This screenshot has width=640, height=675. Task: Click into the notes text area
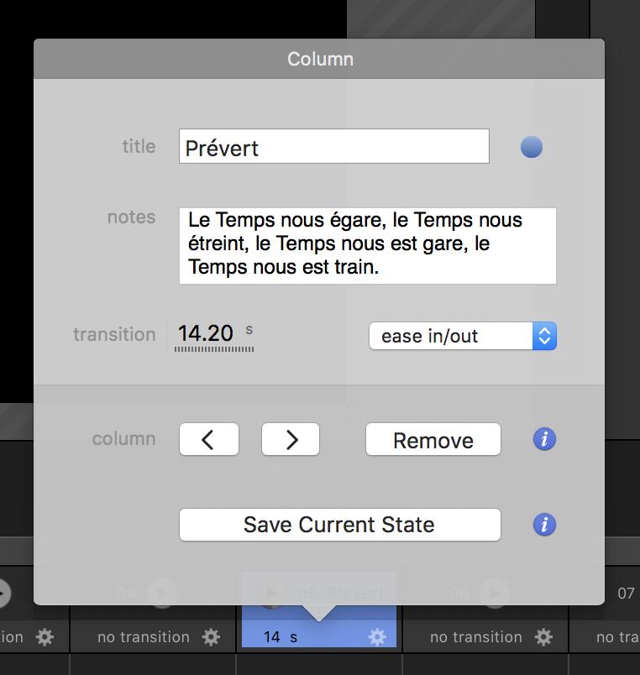point(367,245)
